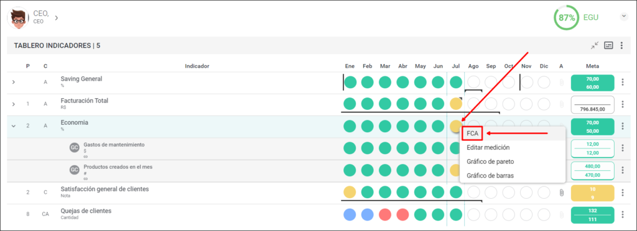Screen dimensions: 637x231
Task: Open the Satisfacción general row options menu
Action: click(622, 192)
